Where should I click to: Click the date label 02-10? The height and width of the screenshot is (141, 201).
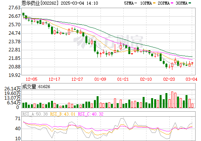click(x=146, y=79)
